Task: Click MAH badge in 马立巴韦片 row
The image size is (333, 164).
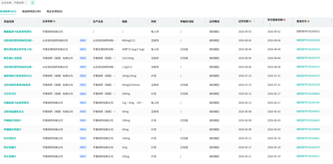Action: pyautogui.click(x=83, y=94)
